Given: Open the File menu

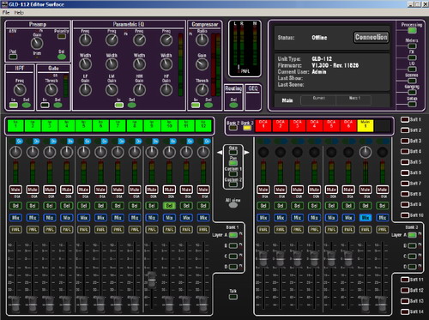Looking at the screenshot, I should 6,13.
